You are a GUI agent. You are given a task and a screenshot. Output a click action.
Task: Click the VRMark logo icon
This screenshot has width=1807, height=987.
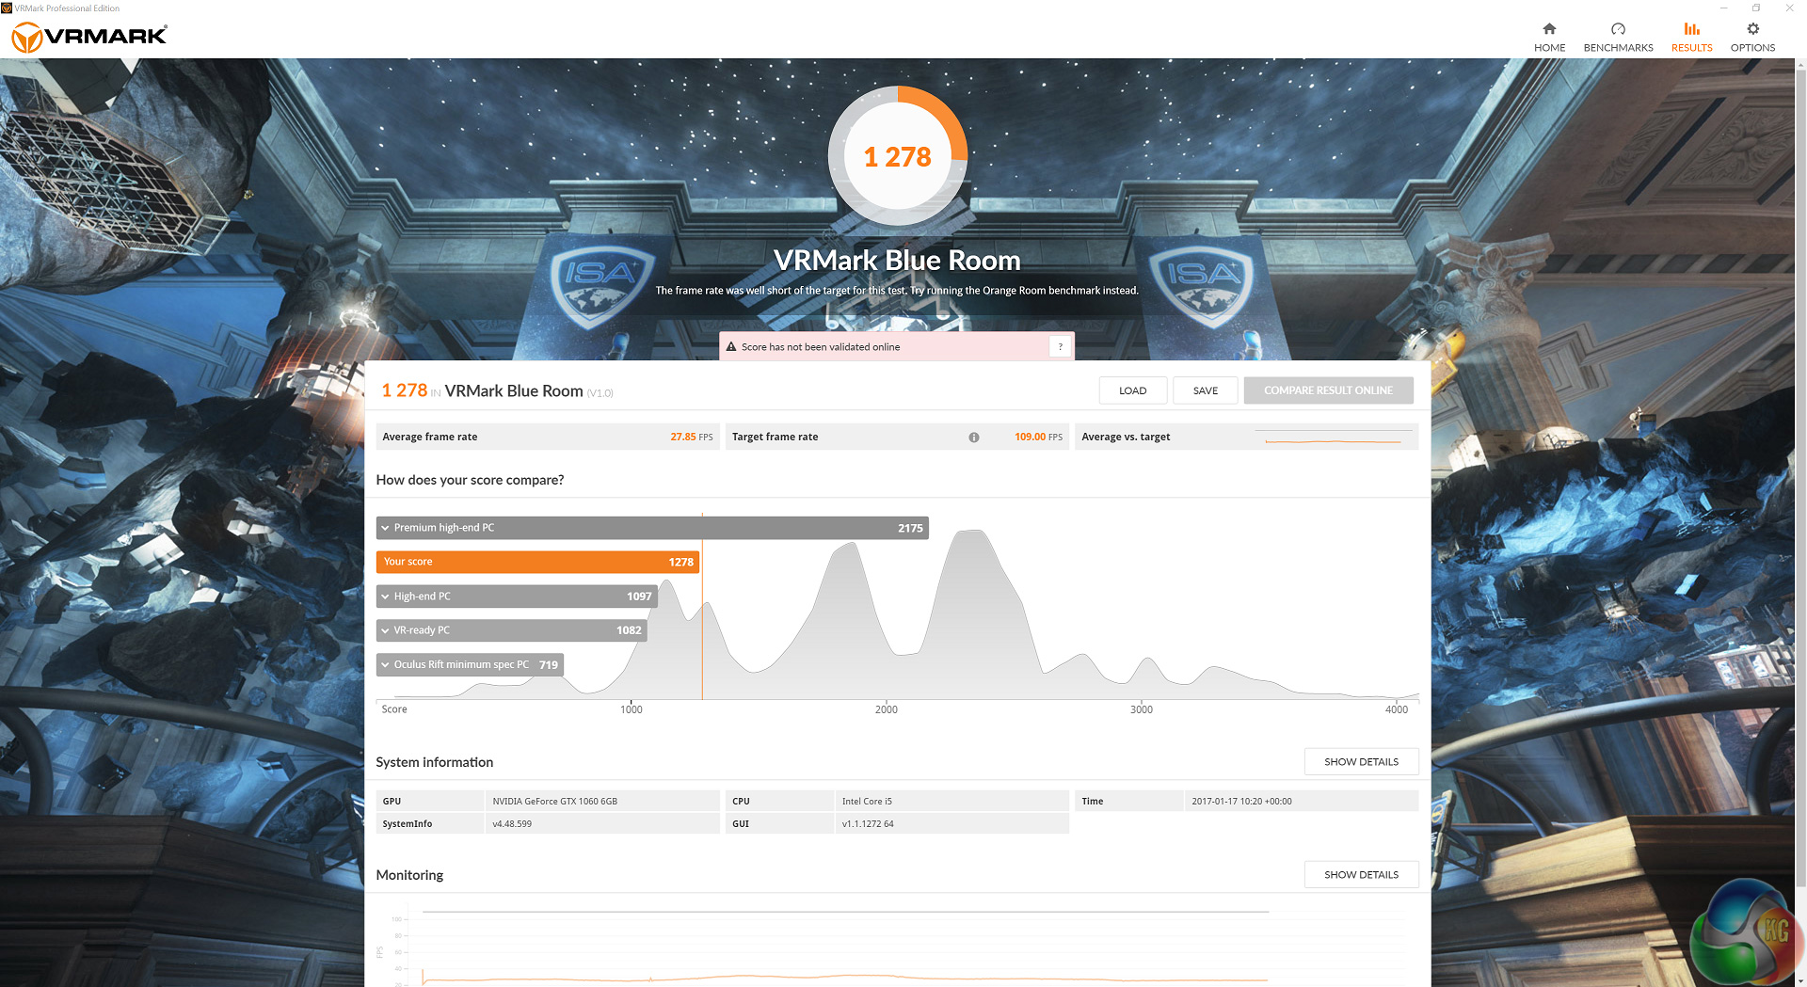(x=26, y=38)
